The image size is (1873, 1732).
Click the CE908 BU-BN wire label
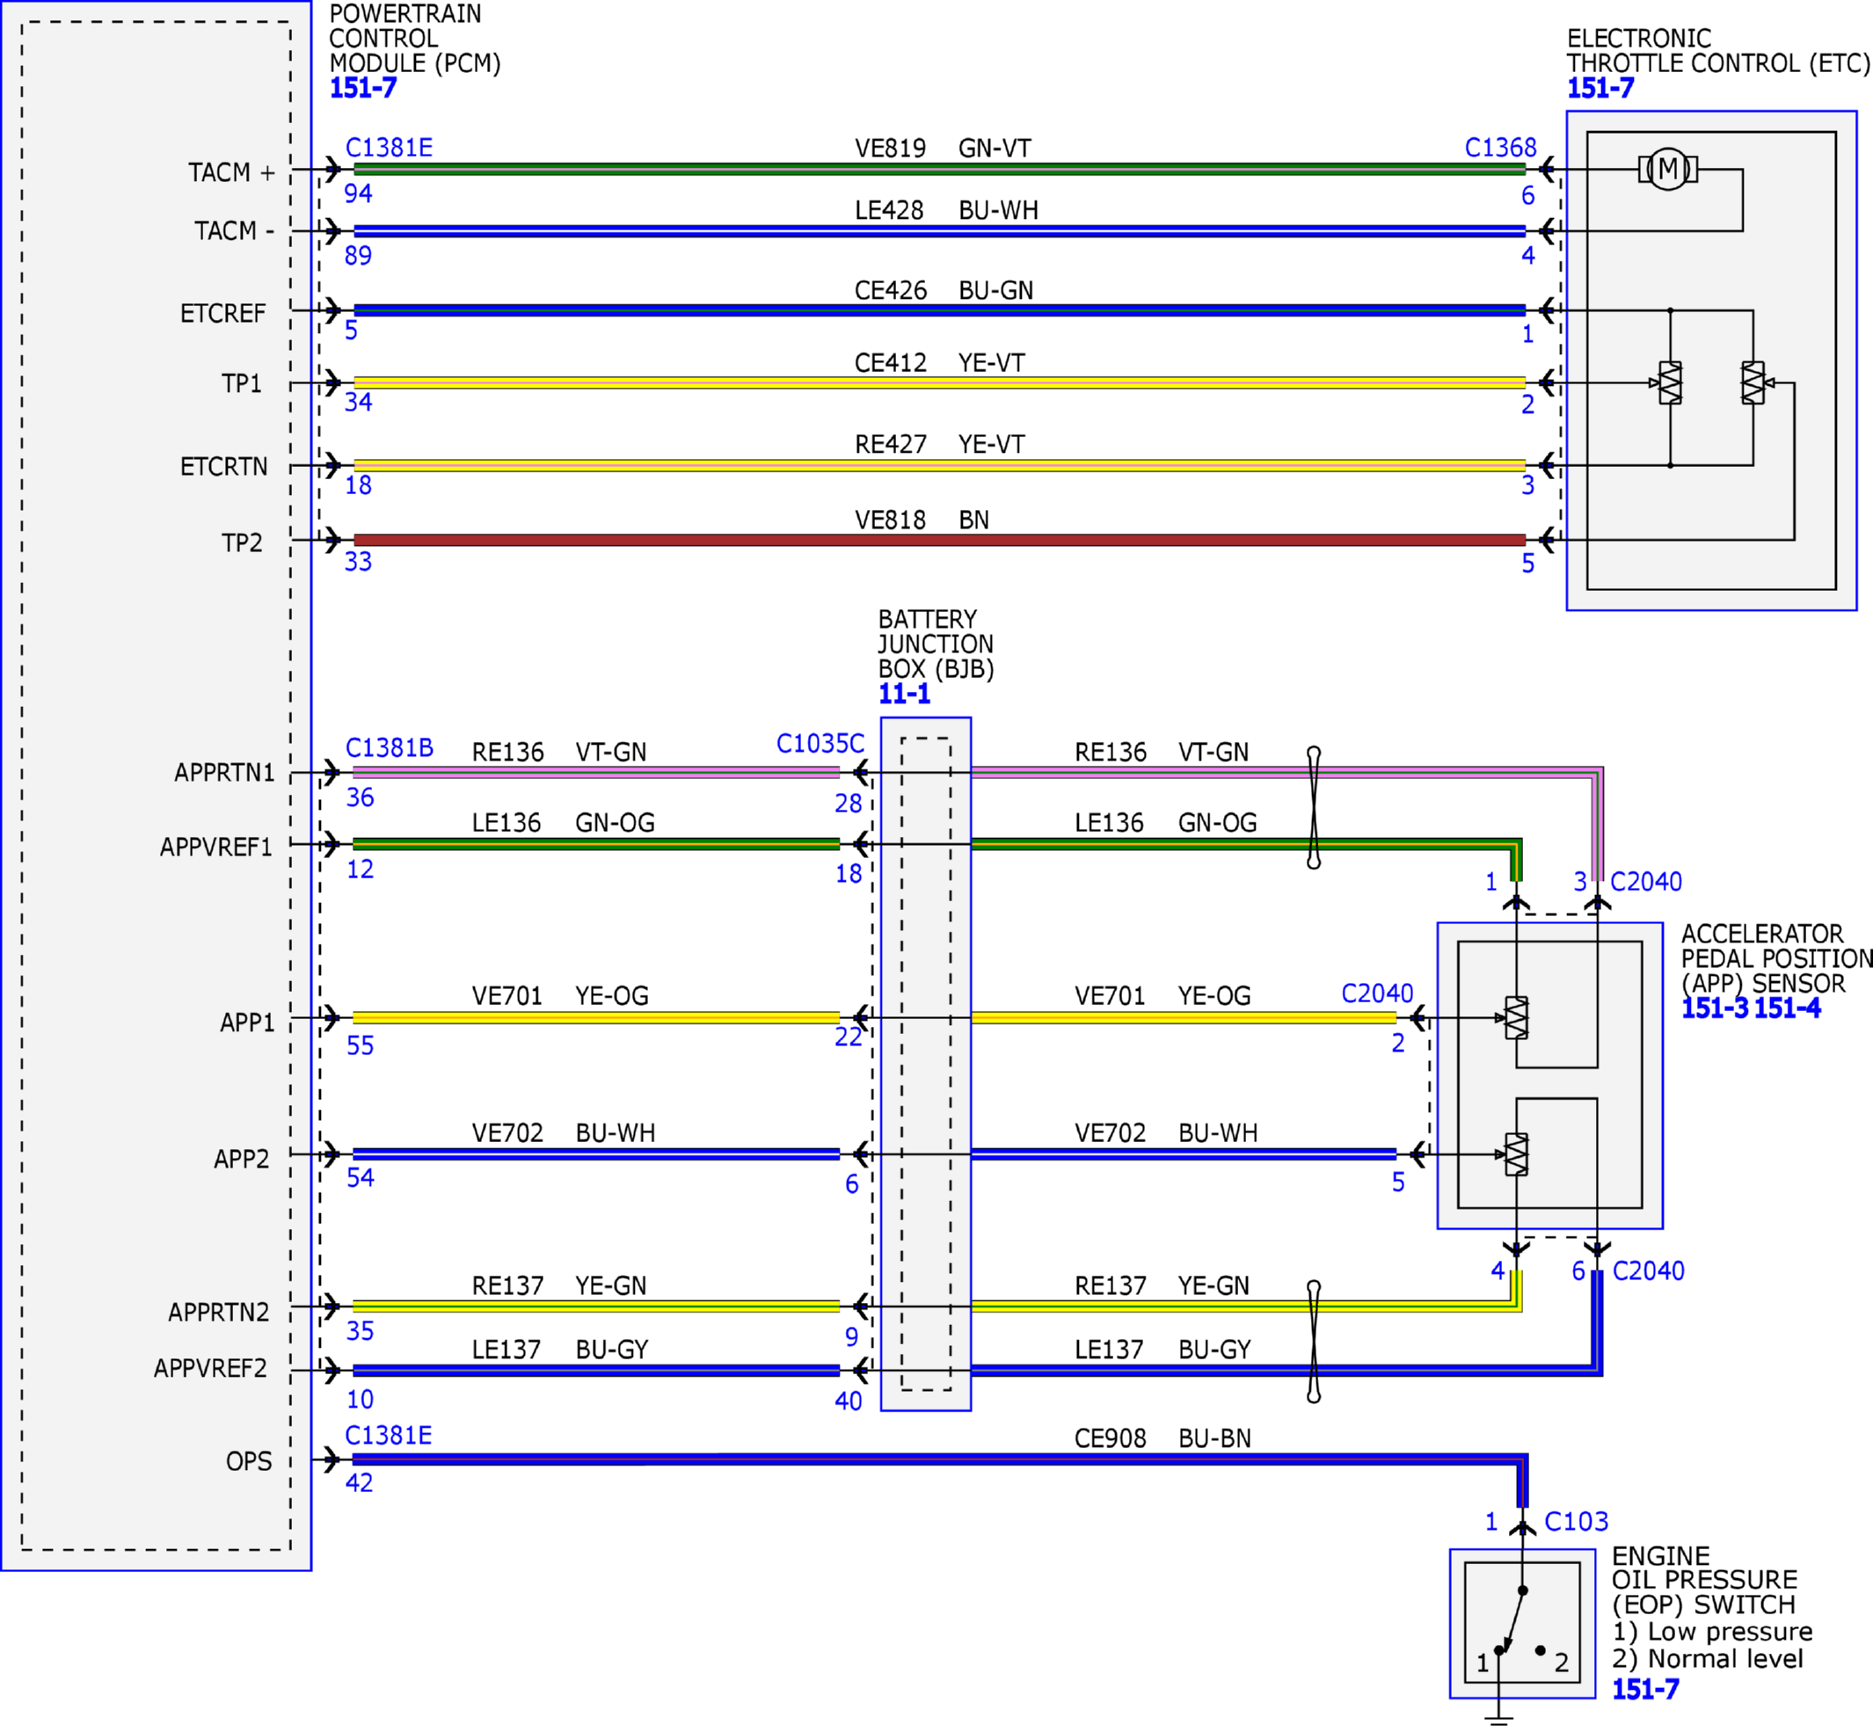[1162, 1438]
